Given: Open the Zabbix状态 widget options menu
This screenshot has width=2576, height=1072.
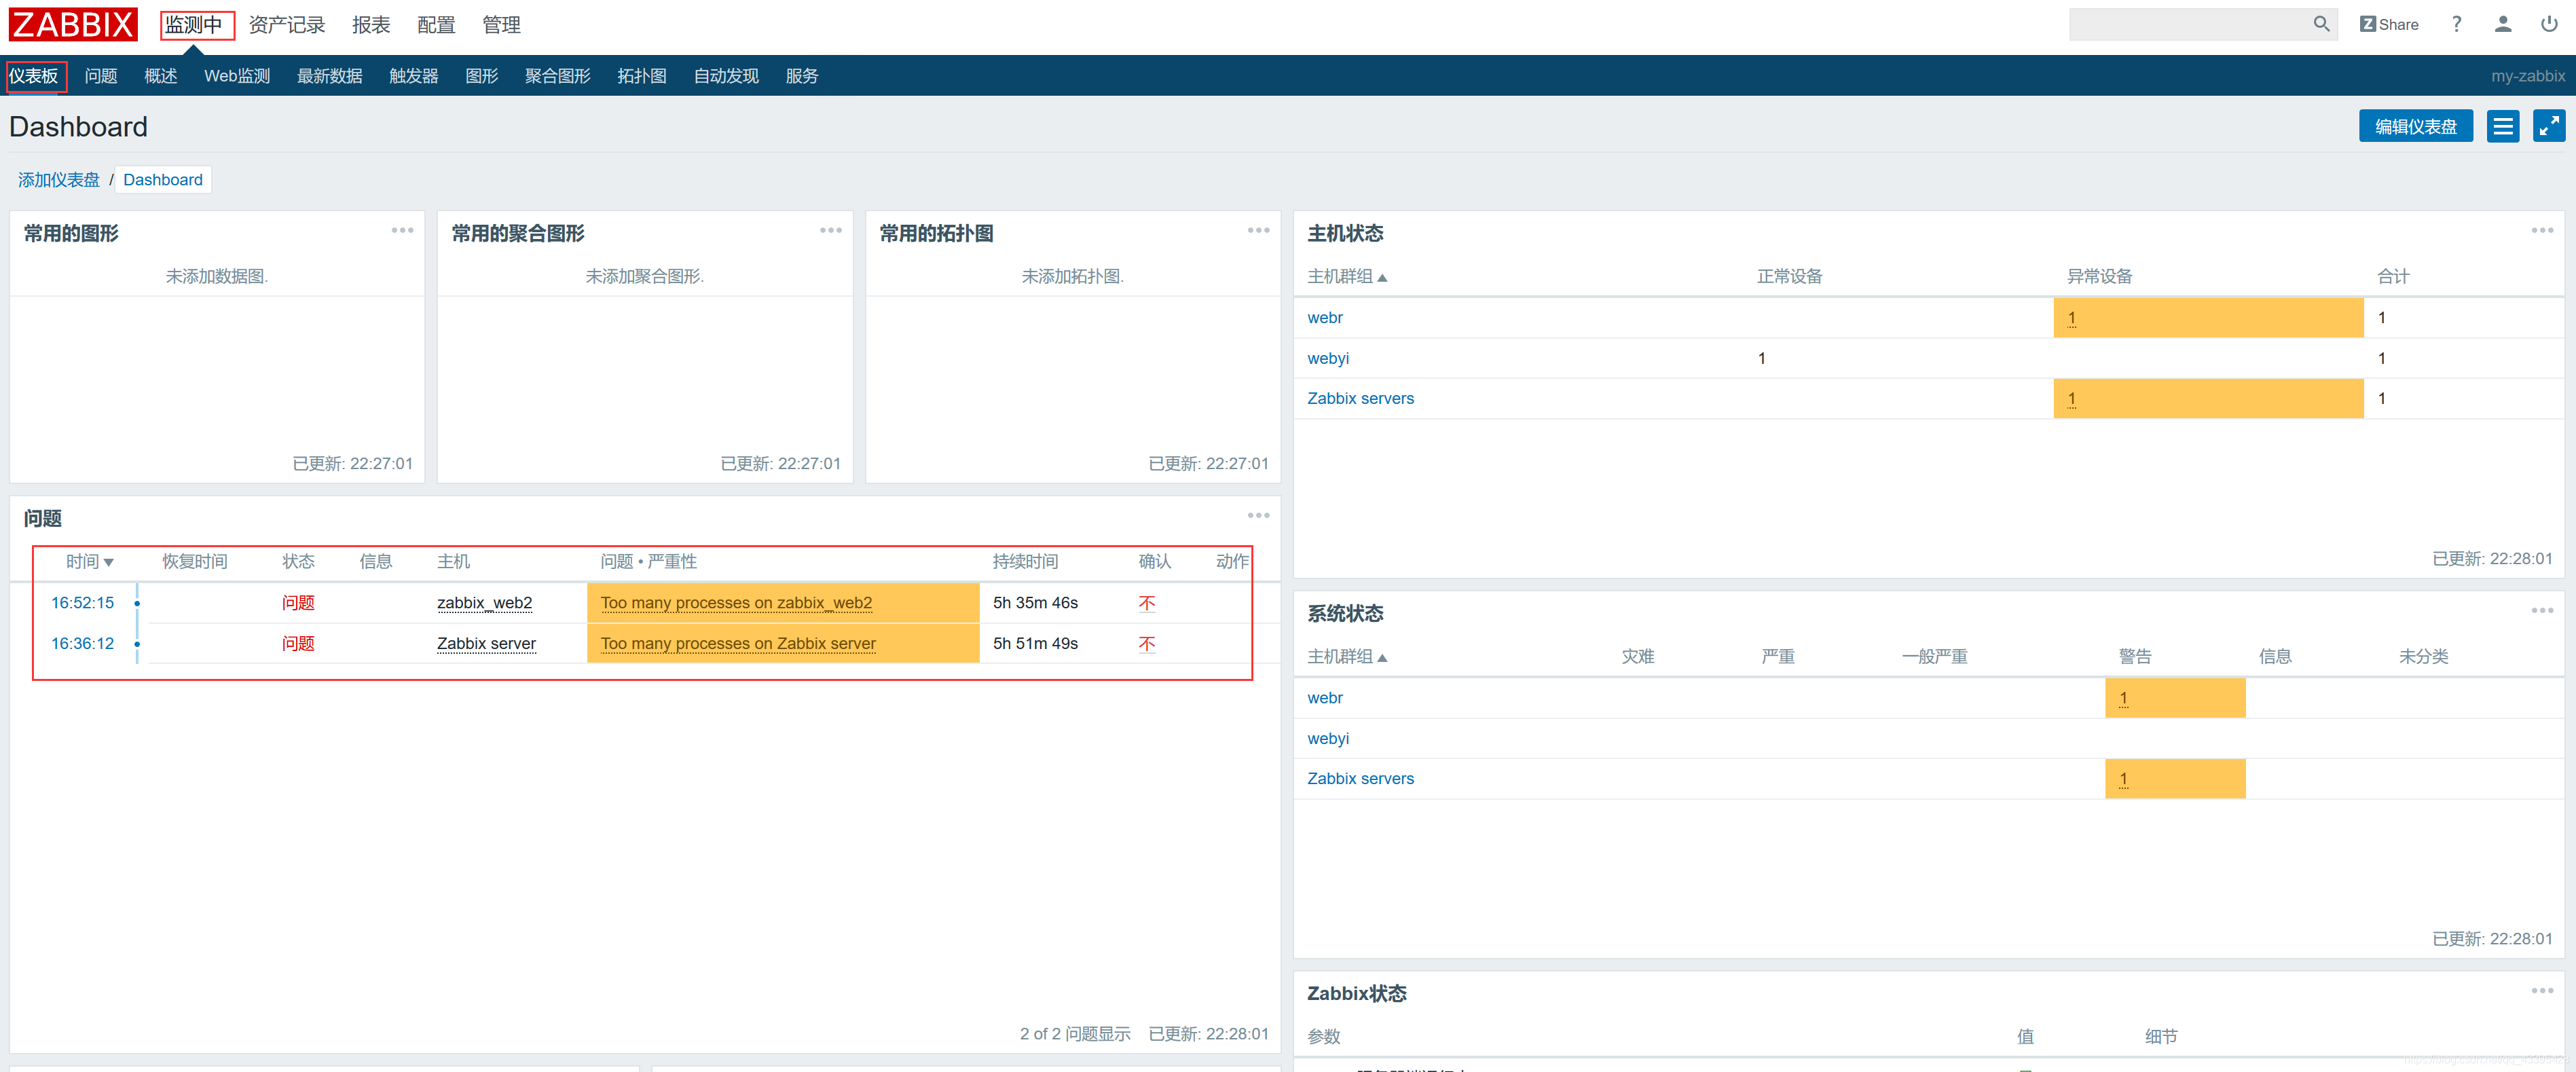Looking at the screenshot, I should pyautogui.click(x=2542, y=990).
